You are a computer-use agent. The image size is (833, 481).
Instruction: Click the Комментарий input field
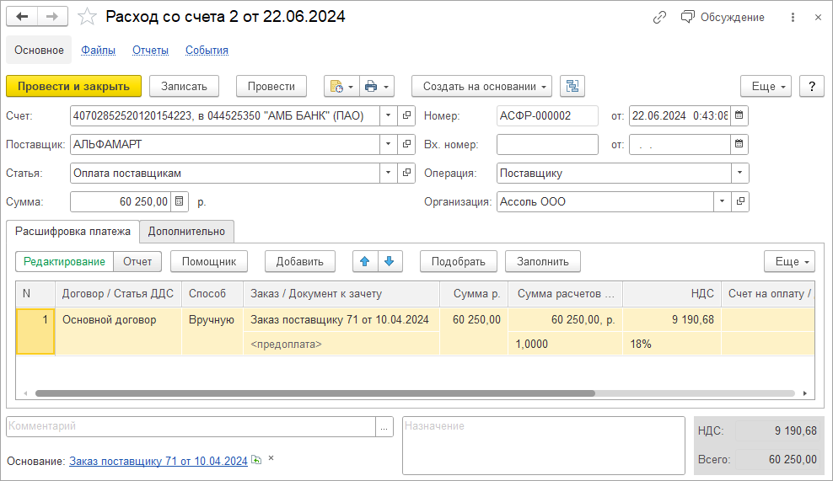tap(191, 427)
